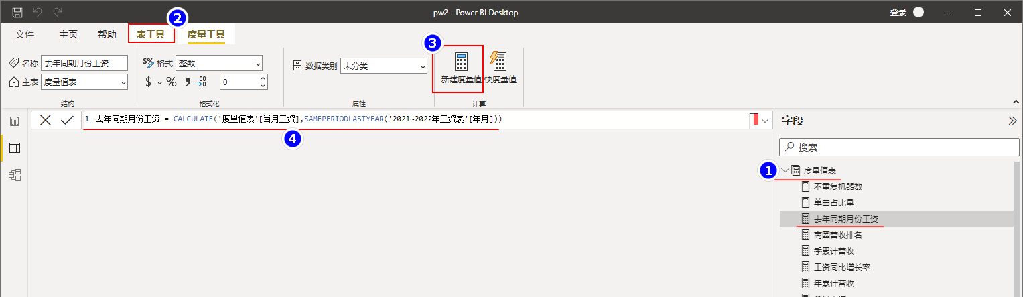
Task: Apply currency format with $ icon
Action: click(x=148, y=82)
